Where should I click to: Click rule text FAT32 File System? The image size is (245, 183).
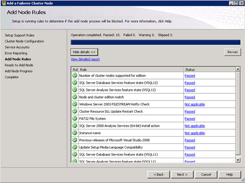pyautogui.click(x=93, y=119)
